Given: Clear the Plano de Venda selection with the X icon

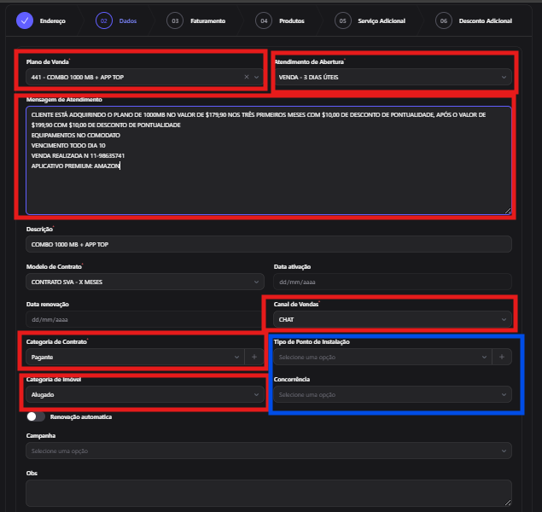Looking at the screenshot, I should point(247,77).
